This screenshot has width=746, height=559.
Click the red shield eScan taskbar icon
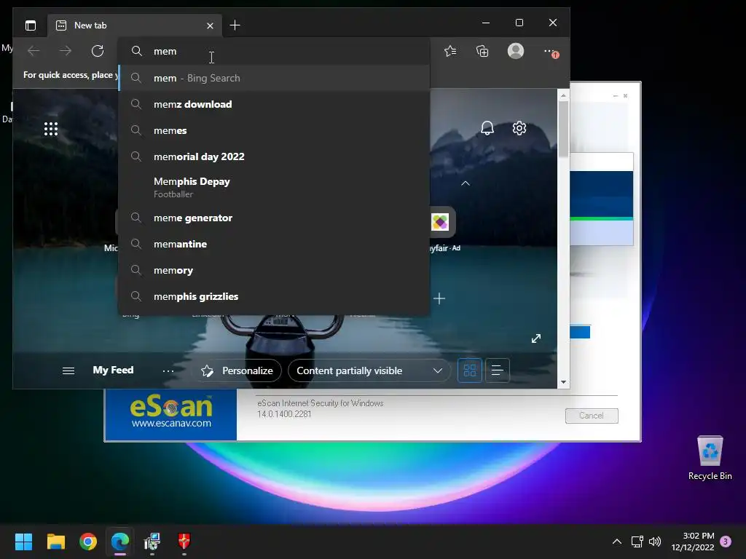[x=184, y=542]
